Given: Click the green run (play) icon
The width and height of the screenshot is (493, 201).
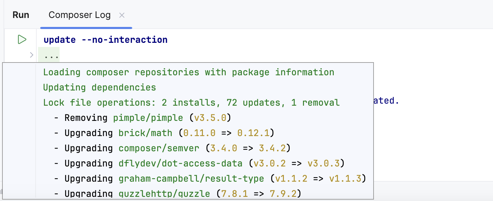Looking at the screenshot, I should 21,39.
